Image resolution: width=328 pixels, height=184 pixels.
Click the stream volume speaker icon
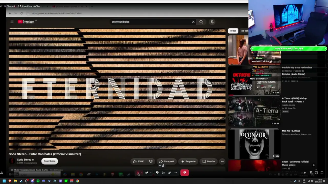coord(305,173)
